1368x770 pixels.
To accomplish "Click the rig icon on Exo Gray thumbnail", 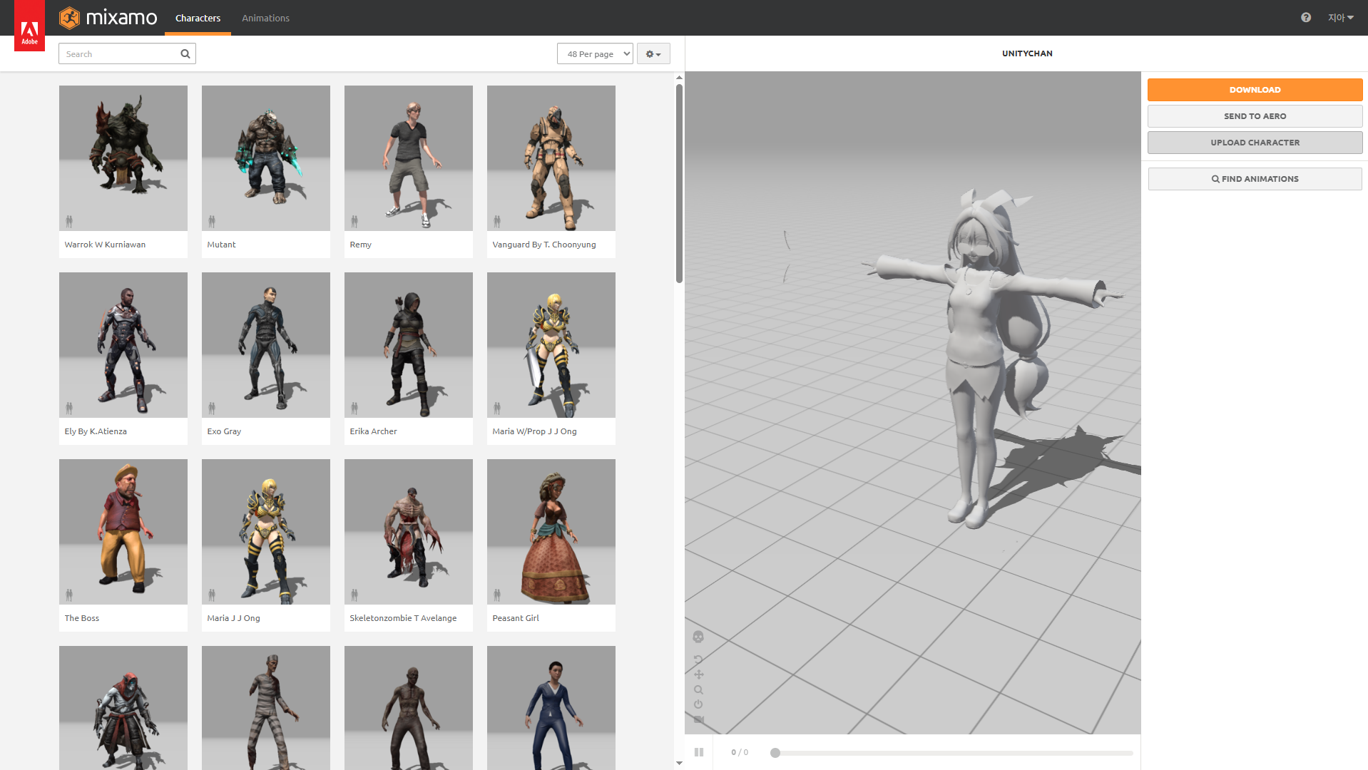I will click(212, 408).
